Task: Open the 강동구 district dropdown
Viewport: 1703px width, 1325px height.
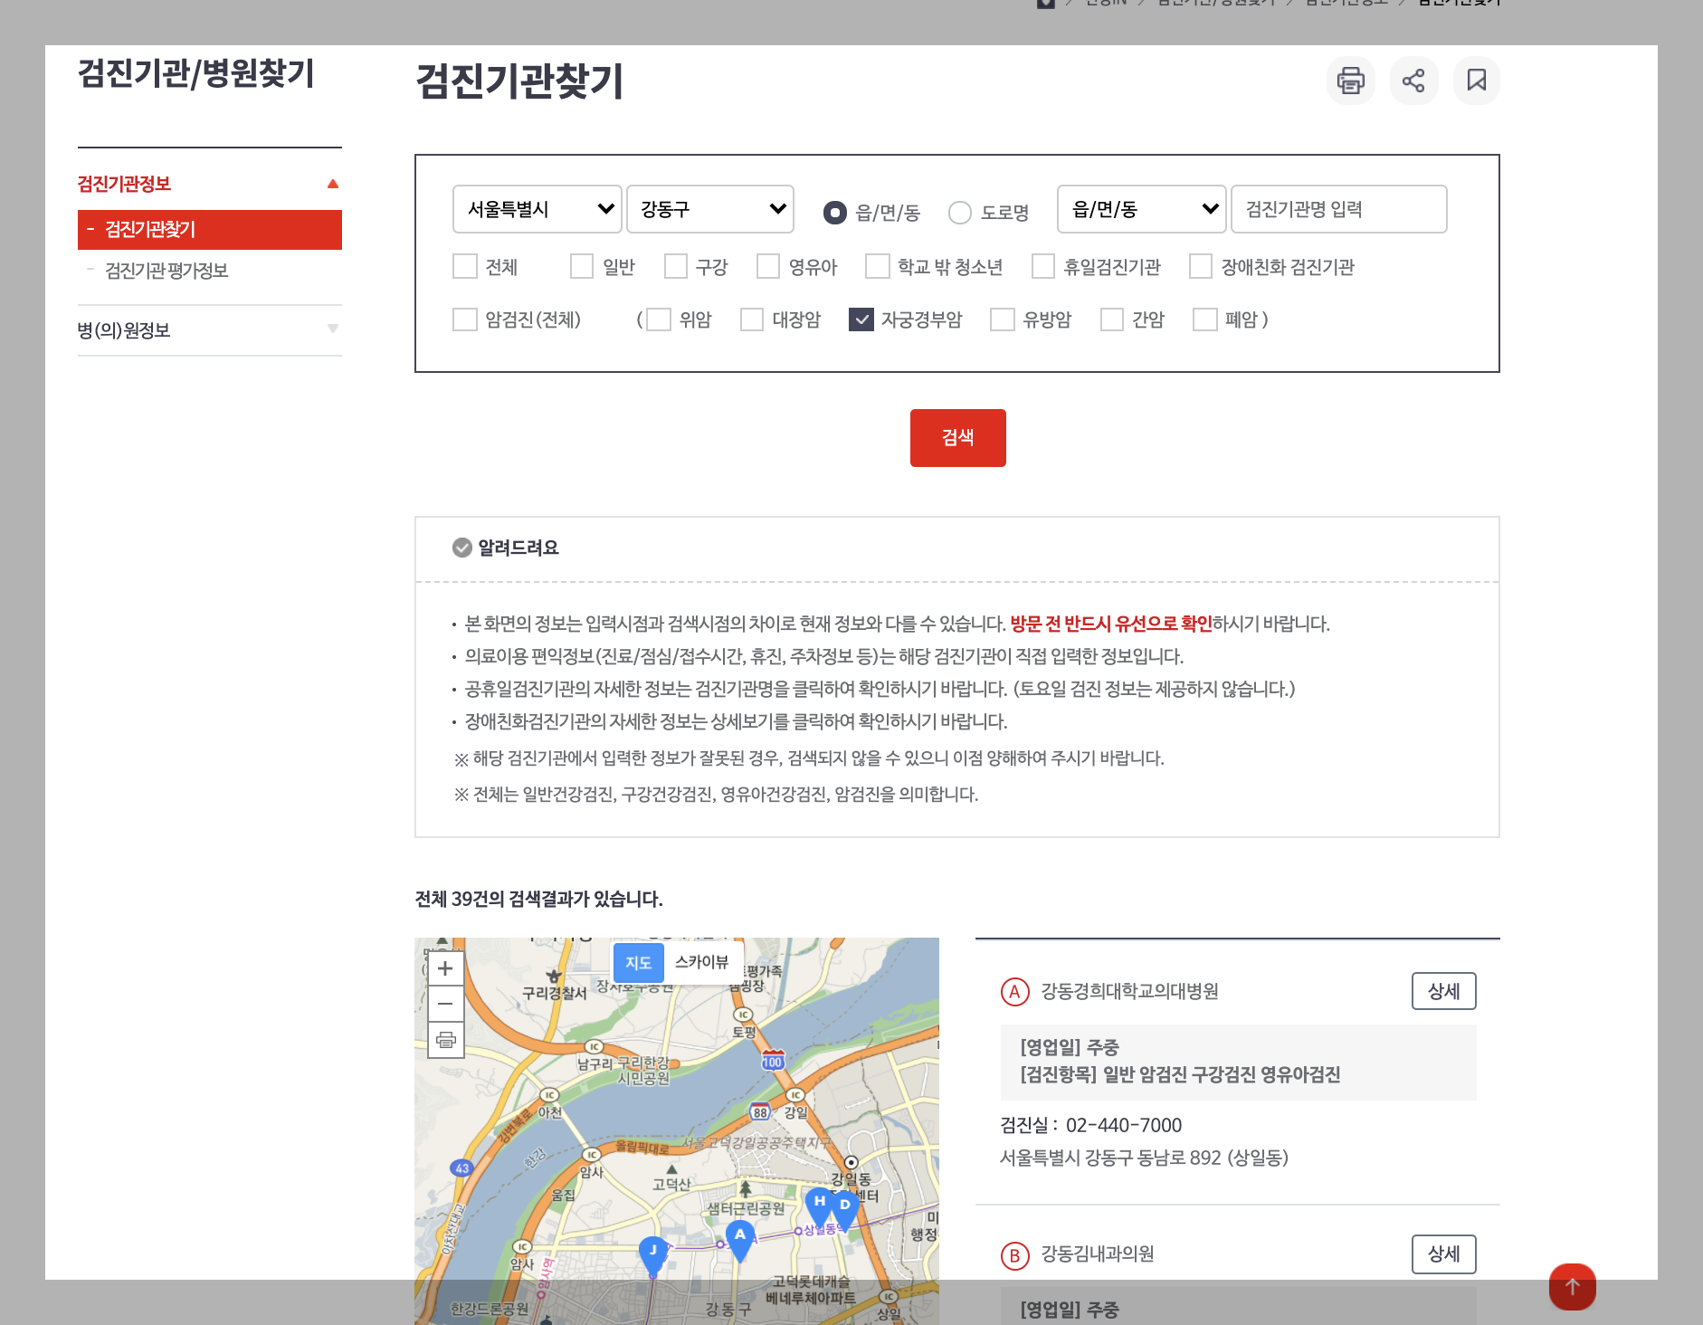Action: pos(710,209)
